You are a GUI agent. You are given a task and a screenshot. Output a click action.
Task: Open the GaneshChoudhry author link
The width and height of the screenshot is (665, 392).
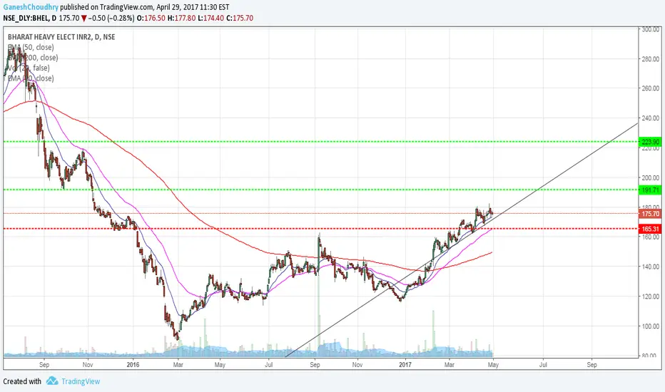coord(31,7)
